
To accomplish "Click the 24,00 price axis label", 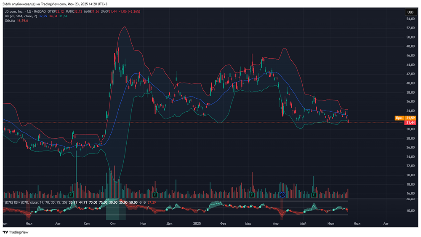I will coord(410,157).
